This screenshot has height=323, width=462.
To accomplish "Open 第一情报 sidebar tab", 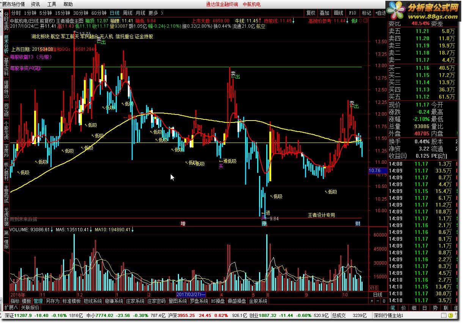I will [6, 240].
